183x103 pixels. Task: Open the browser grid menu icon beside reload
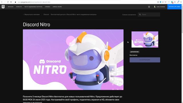pos(11,2)
